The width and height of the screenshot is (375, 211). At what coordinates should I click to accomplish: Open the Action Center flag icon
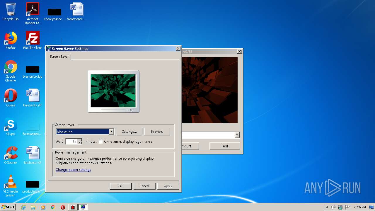347,207
